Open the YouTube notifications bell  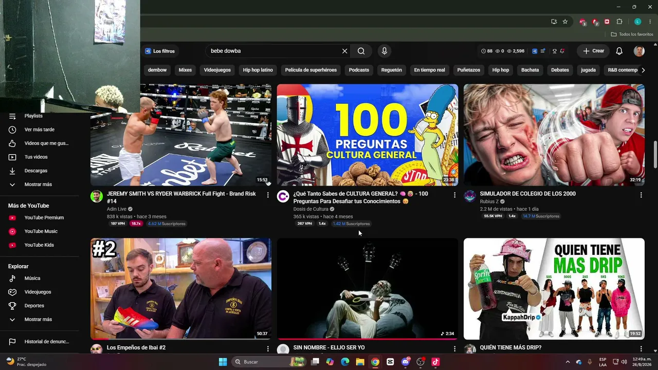(x=619, y=51)
